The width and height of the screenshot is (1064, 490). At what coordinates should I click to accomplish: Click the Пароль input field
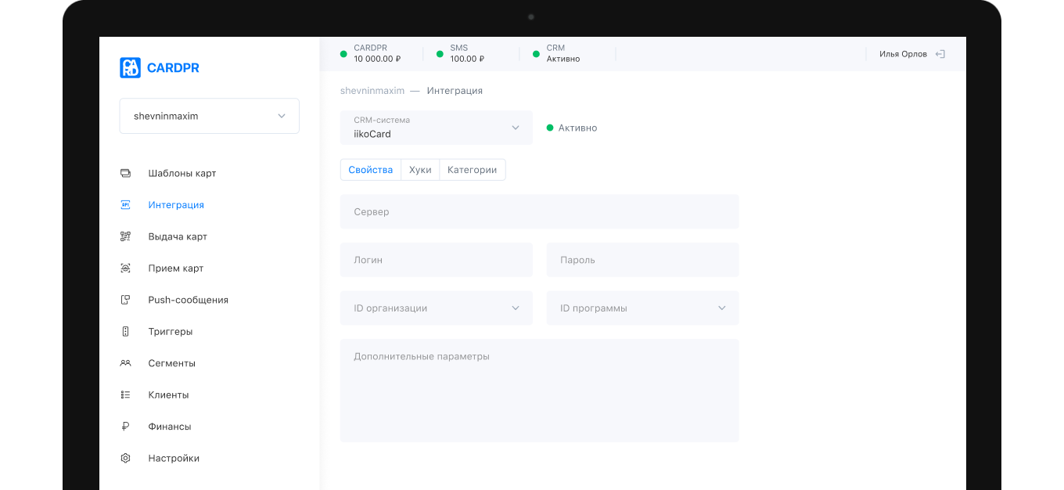643,260
